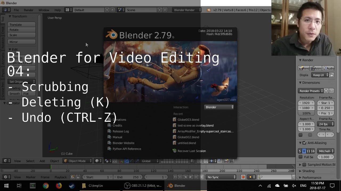Click the Rend render image button
This screenshot has height=191, width=341.
coord(304,68)
